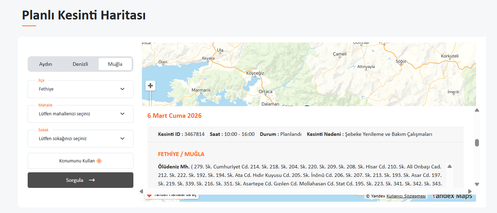Open the Sokak selection dropdown
The width and height of the screenshot is (497, 213).
coord(81,139)
